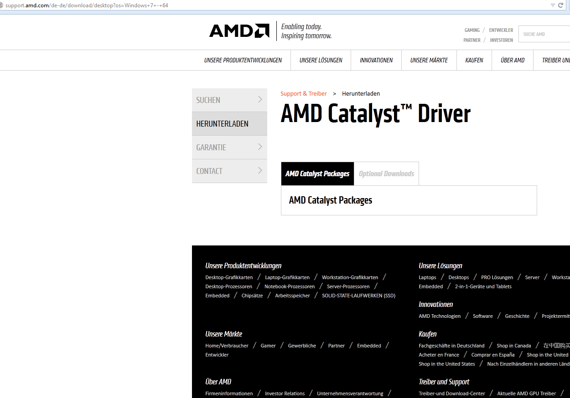The image size is (570, 398).
Task: Open Arbeitsspeicher footer link
Action: 292,296
